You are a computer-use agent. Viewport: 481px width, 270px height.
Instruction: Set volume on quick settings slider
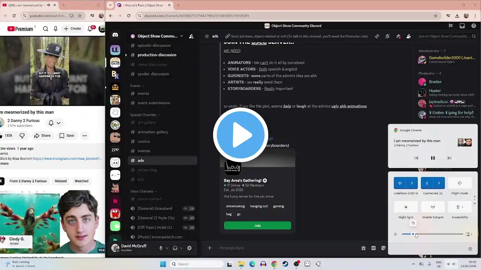(x=433, y=234)
